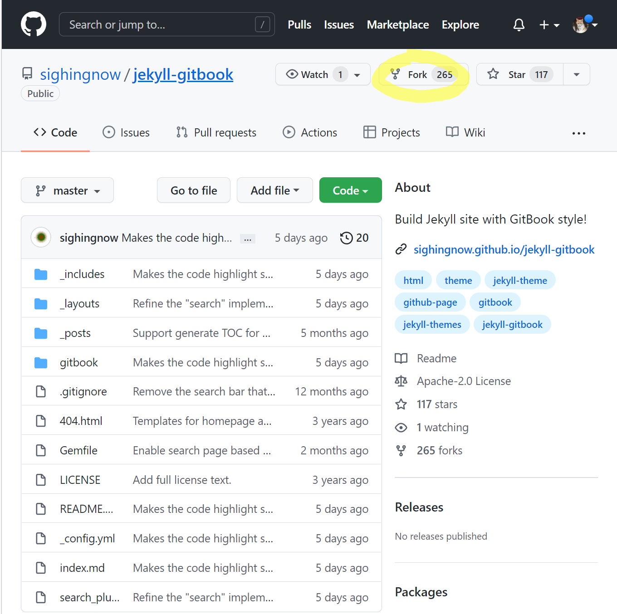Click the LICENSE file icon
The height and width of the screenshot is (614, 617).
click(x=41, y=480)
